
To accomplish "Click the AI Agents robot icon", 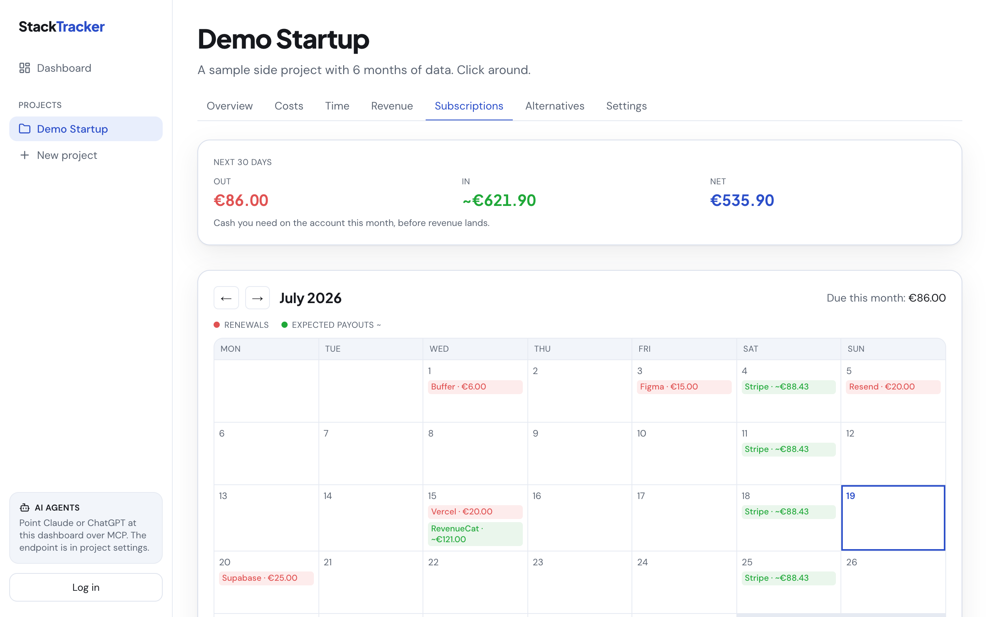I will click(x=24, y=507).
